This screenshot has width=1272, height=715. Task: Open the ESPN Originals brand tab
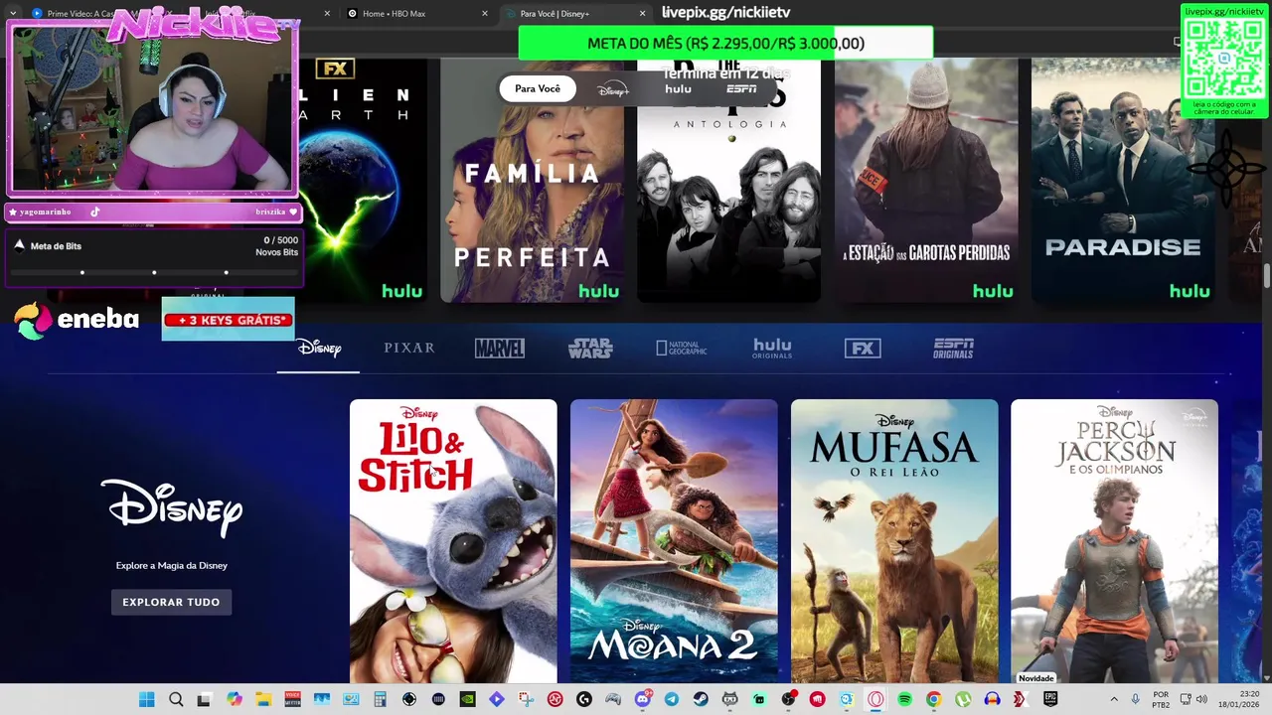[x=953, y=348]
